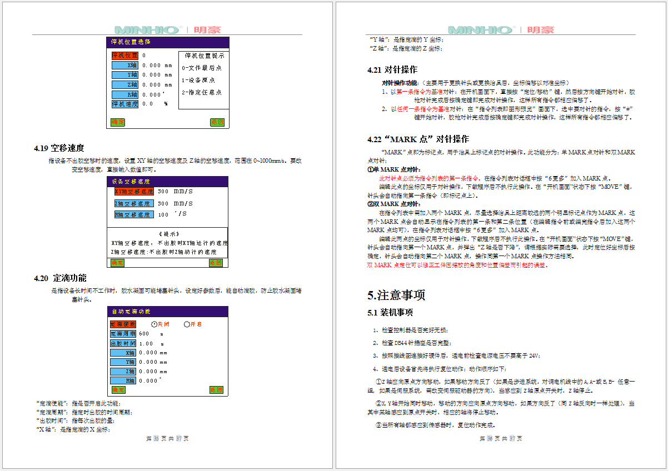Click the 设备空移速度 dialog title bar
This screenshot has height=471, width=668.
(x=168, y=181)
